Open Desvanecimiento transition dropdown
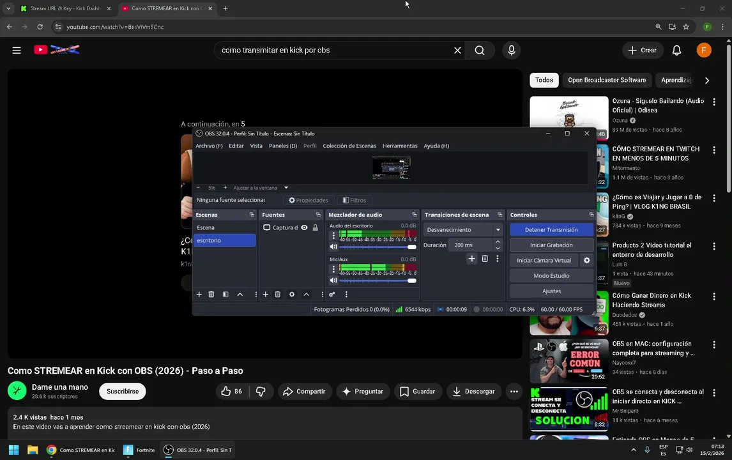Viewport: 732px width, 460px height. point(462,230)
